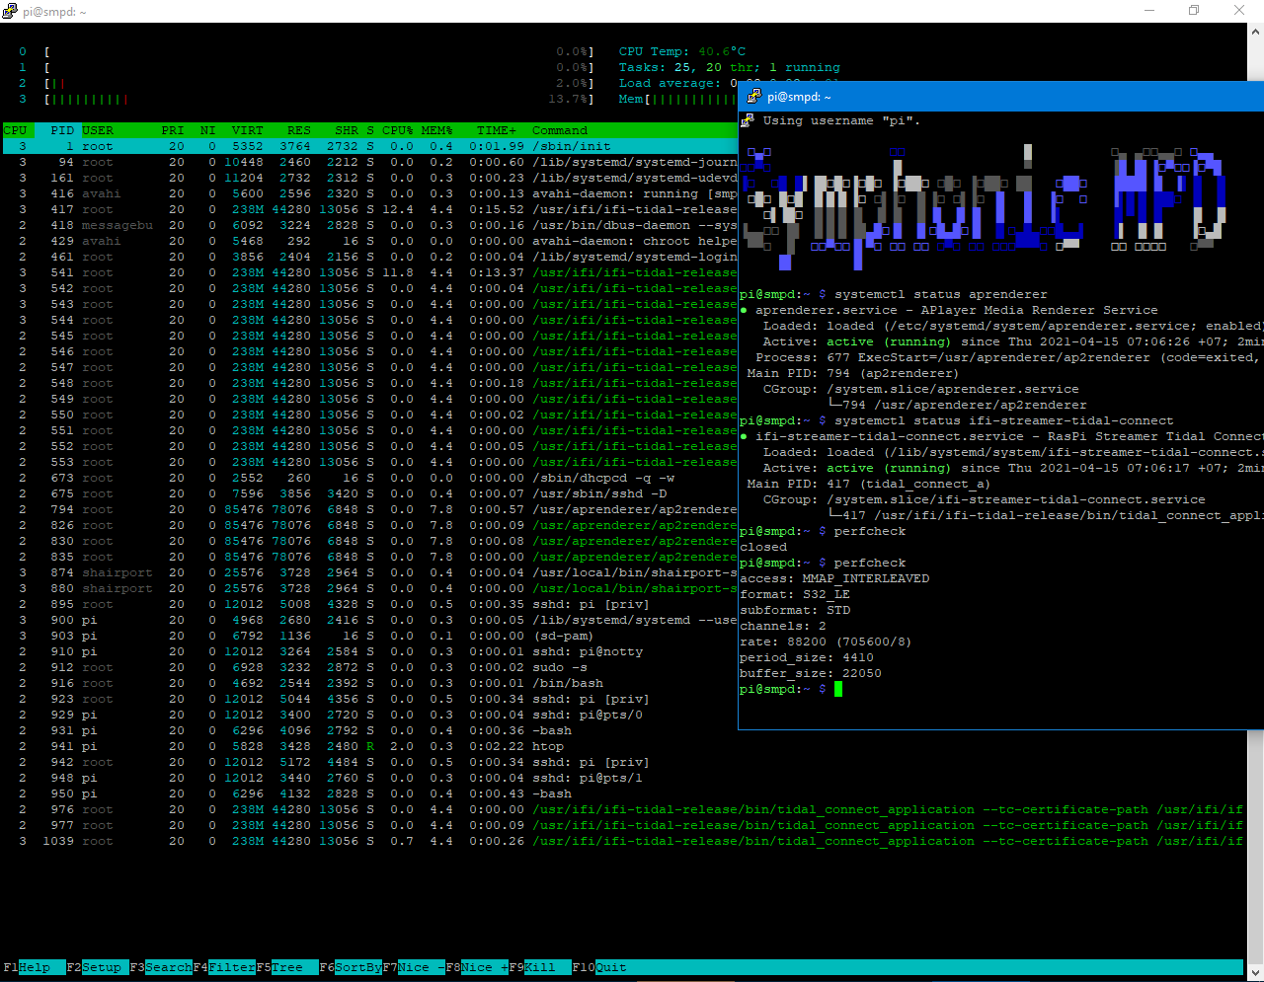Viewport: 1264px width, 982px height.
Task: Click the scroll-up arrow of the htop window scrollbar
Action: click(1256, 32)
